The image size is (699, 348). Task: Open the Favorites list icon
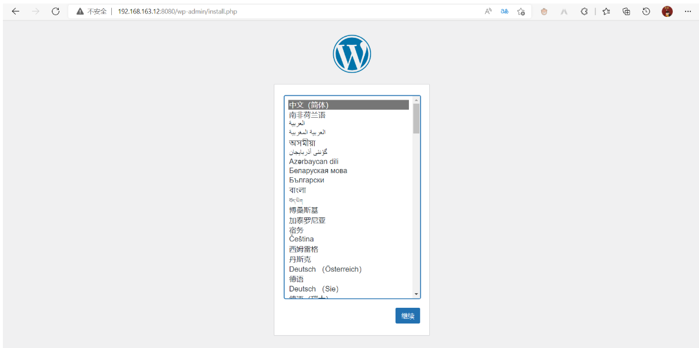point(606,10)
